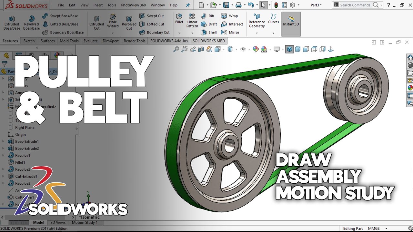This screenshot has width=413, height=232.
Task: Switch to Hidden Lines Visible display
Action: coord(314,49)
